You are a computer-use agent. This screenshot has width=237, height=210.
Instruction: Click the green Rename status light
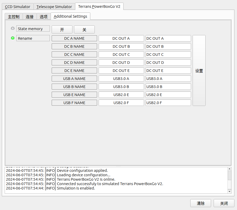(13, 38)
